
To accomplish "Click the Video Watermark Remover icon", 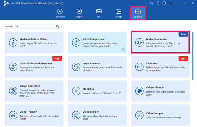I will pos(13,67).
